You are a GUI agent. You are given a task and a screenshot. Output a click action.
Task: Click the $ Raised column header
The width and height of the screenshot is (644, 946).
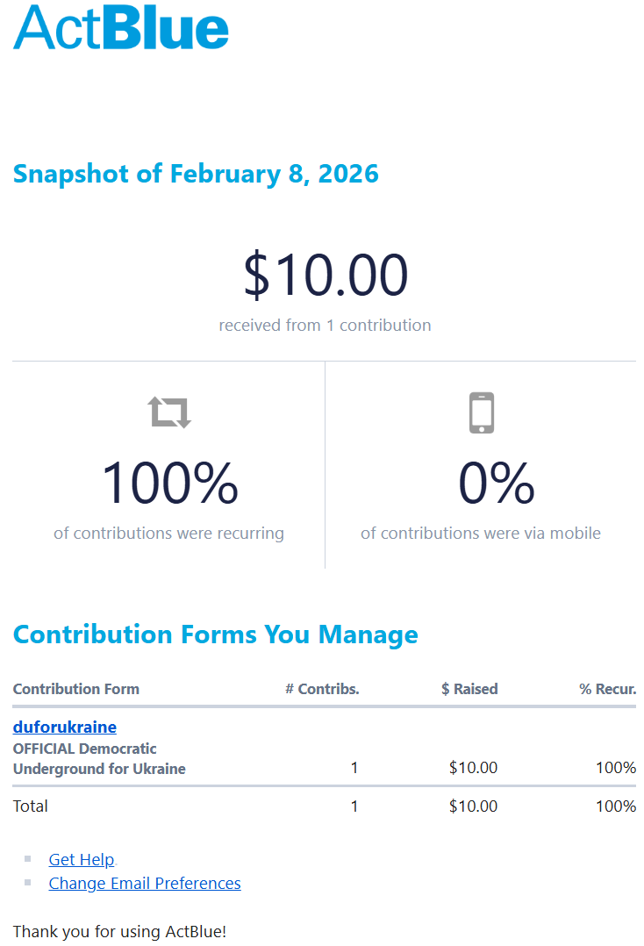pyautogui.click(x=469, y=689)
